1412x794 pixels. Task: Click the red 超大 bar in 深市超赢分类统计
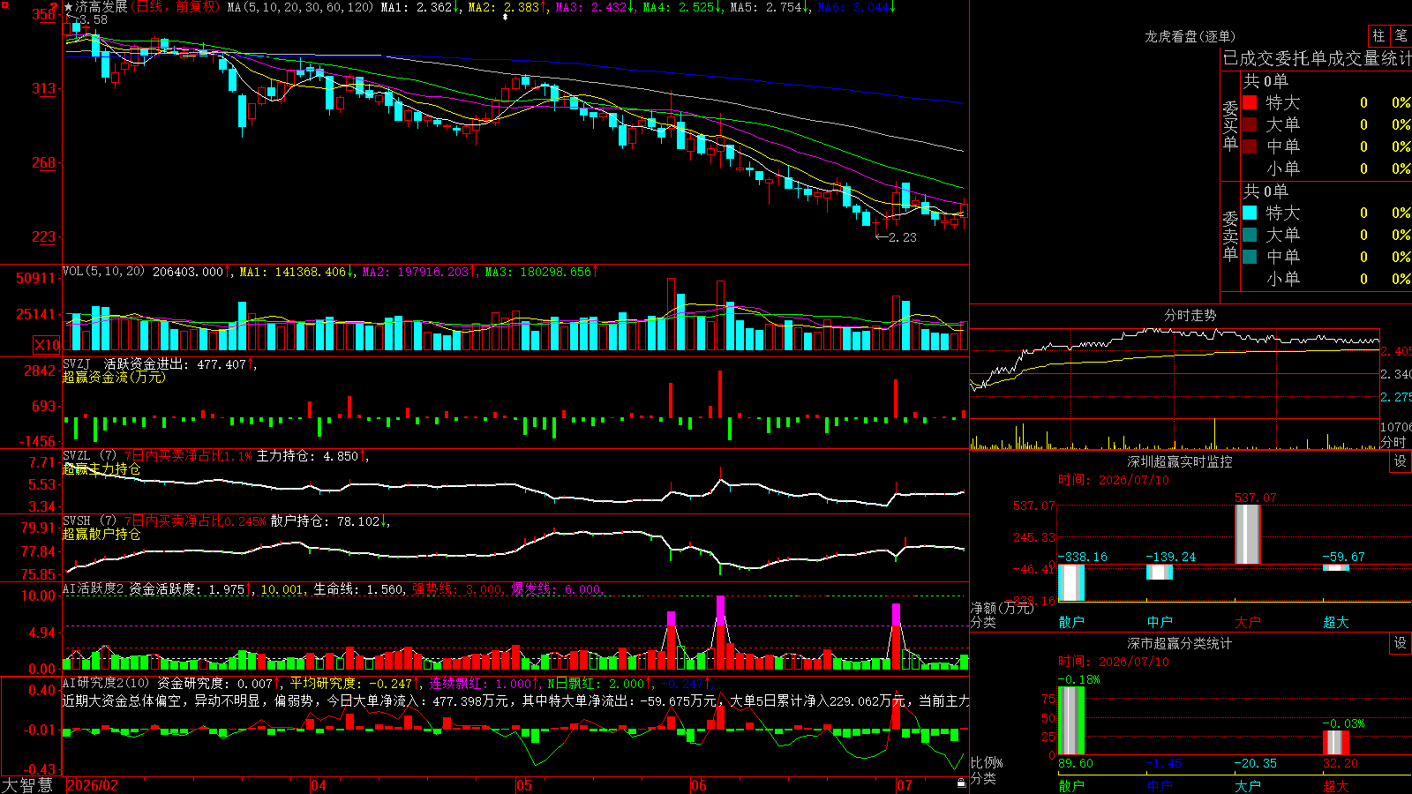1336,743
